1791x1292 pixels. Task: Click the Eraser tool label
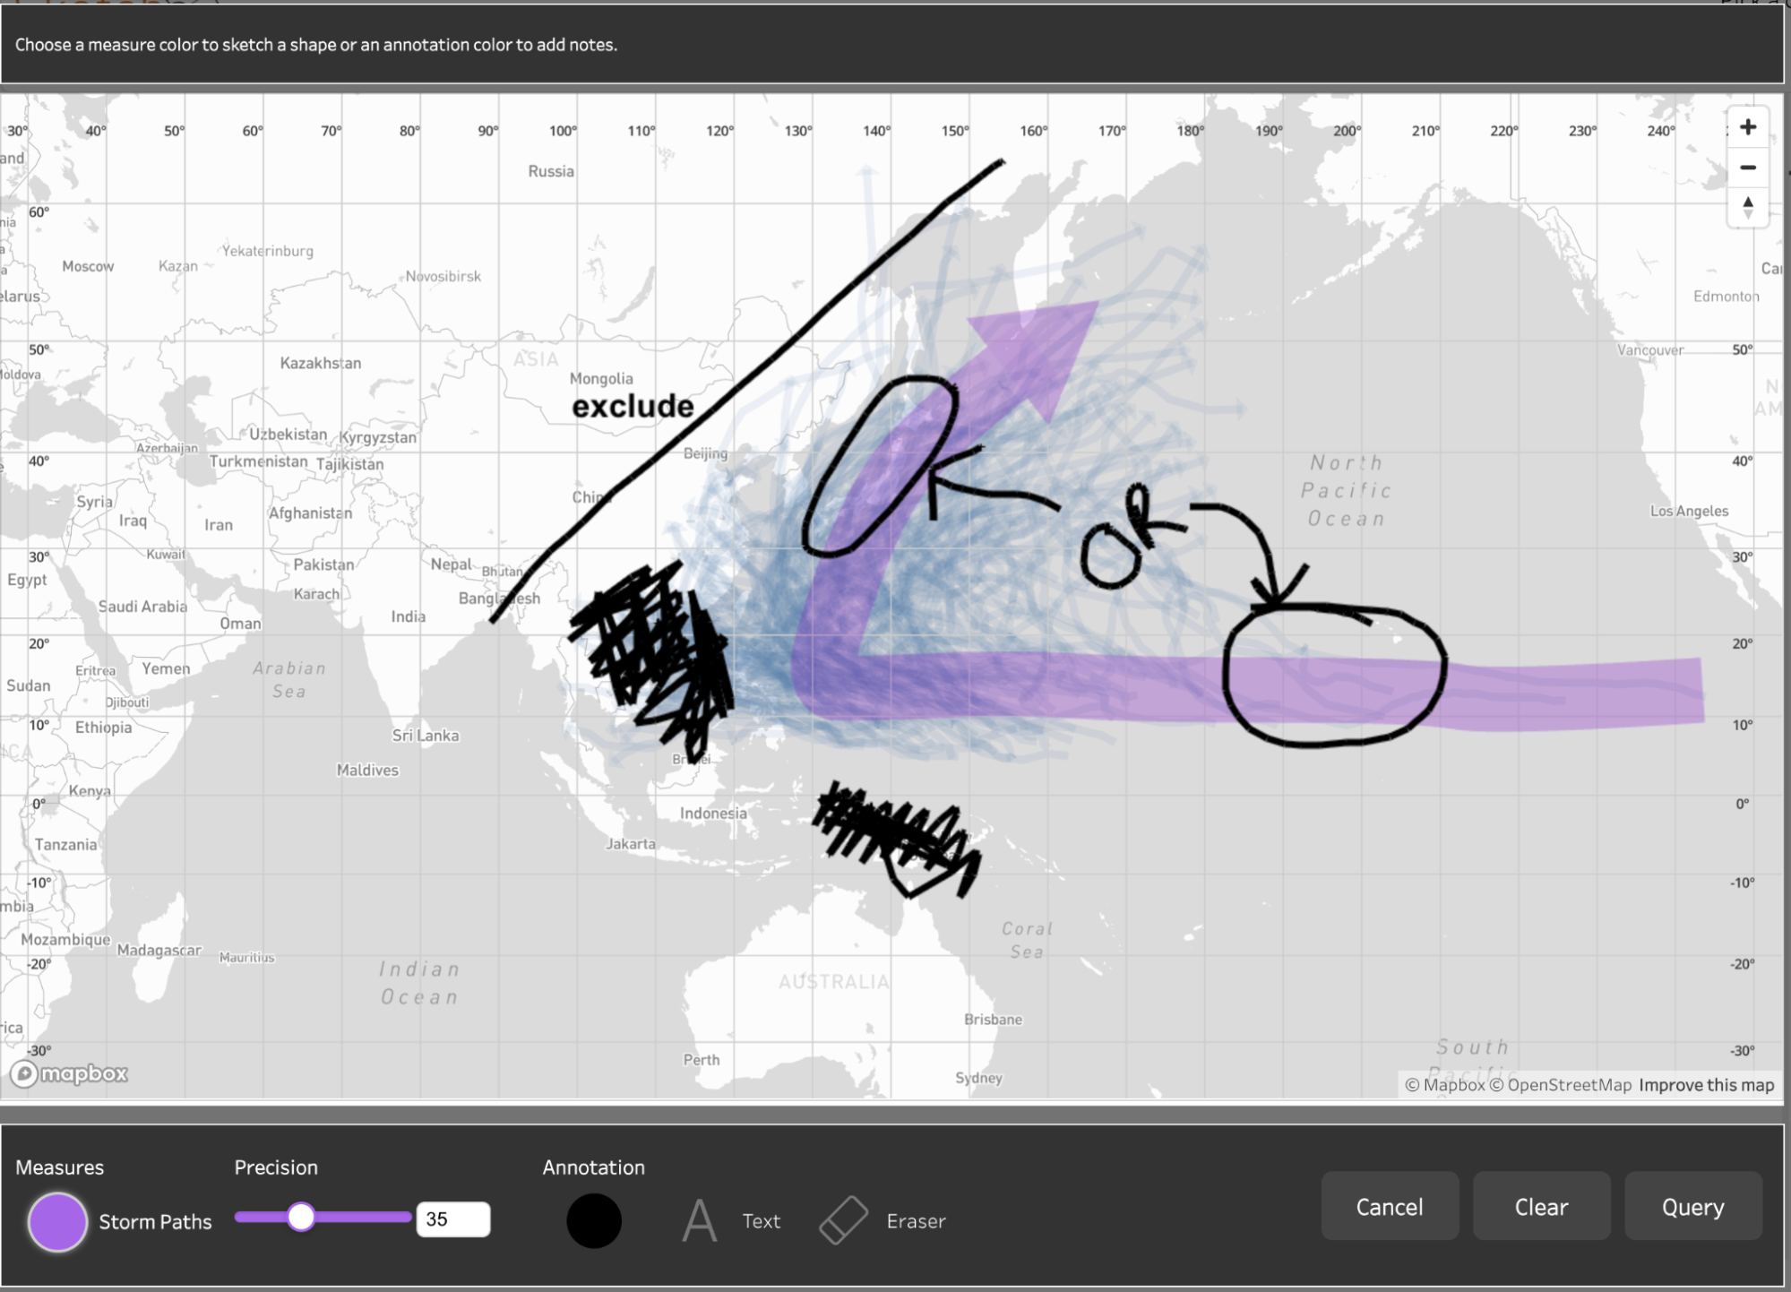[916, 1221]
